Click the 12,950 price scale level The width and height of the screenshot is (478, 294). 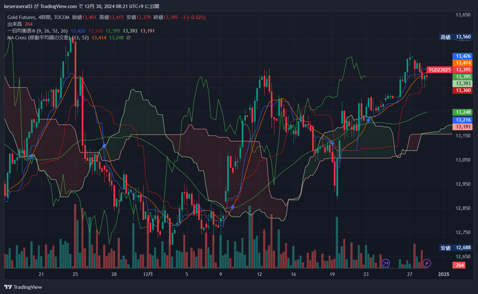click(x=463, y=184)
